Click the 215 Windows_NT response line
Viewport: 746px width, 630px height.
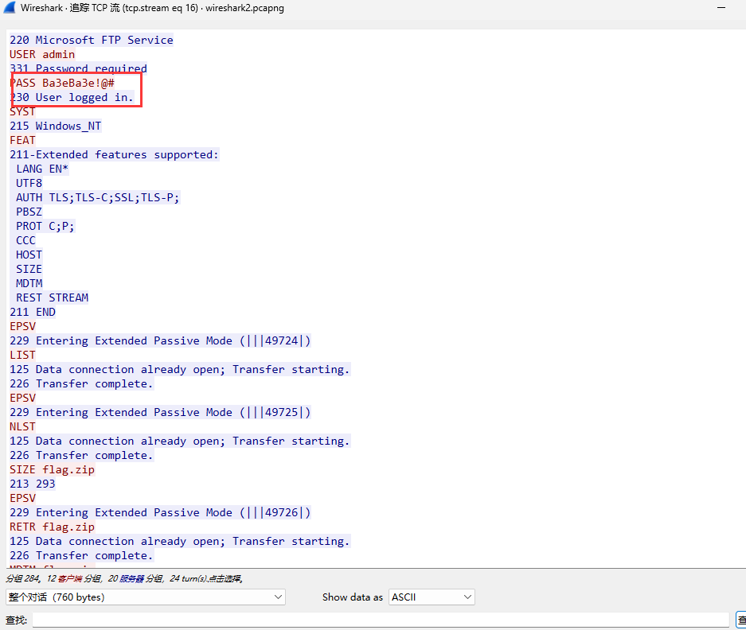click(x=55, y=126)
